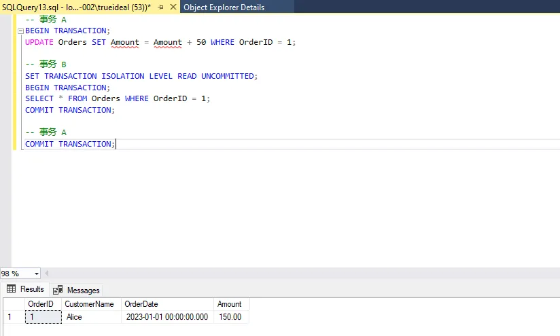The height and width of the screenshot is (336, 560).
Task: Select the CustomerName column header
Action: click(89, 304)
